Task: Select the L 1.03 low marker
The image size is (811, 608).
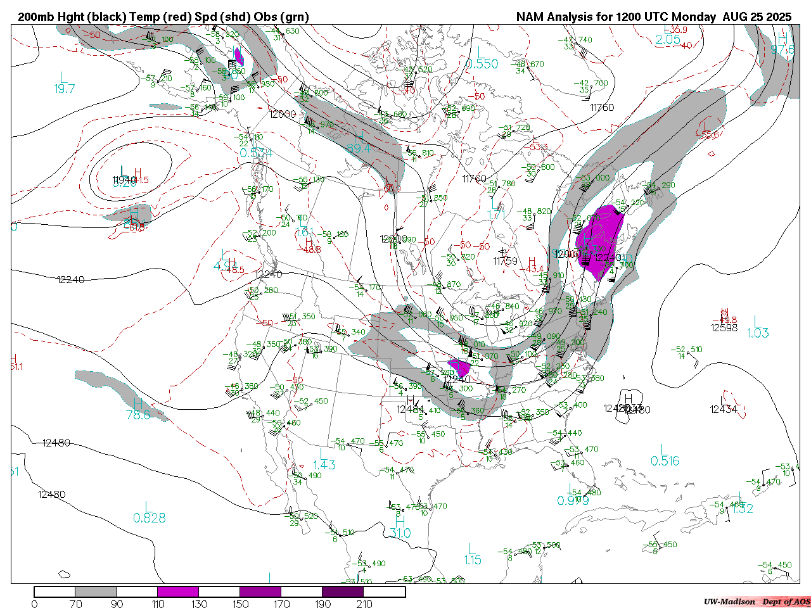Action: click(x=757, y=327)
